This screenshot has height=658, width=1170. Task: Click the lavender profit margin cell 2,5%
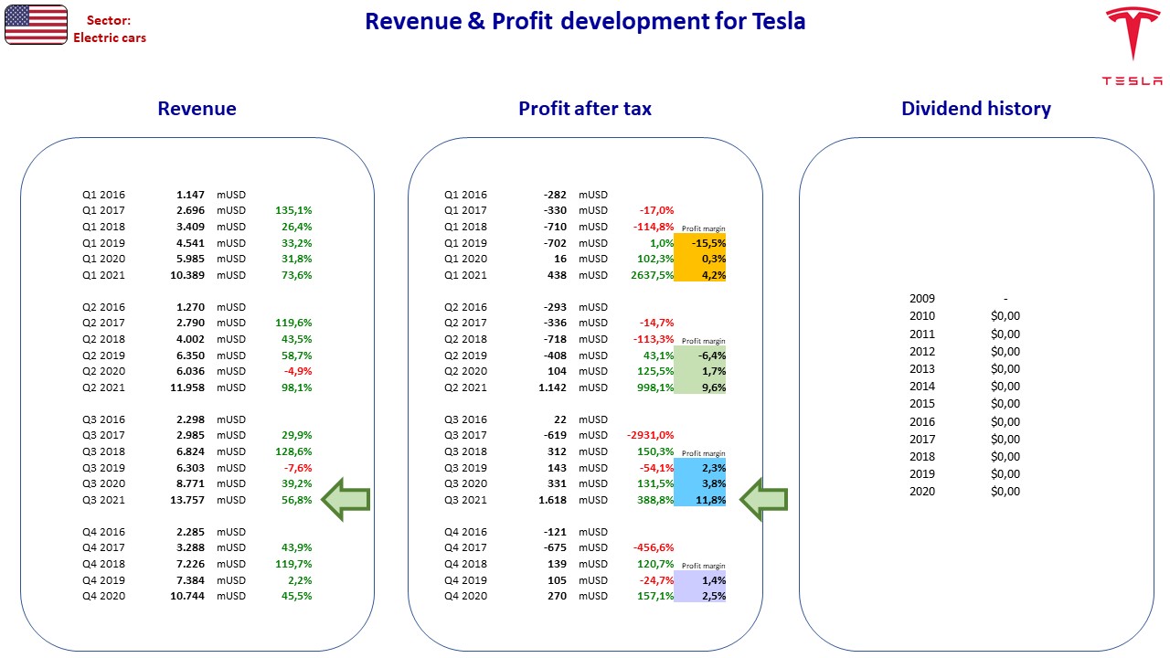(x=700, y=596)
